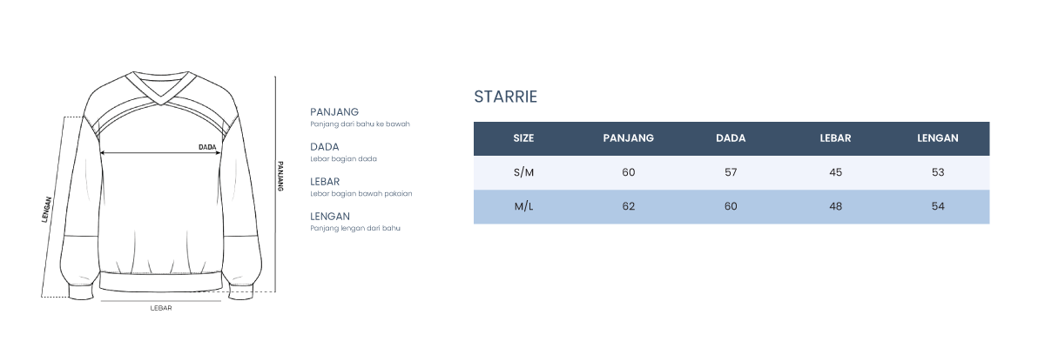Click the LEBAR label below sweater

pyautogui.click(x=161, y=308)
